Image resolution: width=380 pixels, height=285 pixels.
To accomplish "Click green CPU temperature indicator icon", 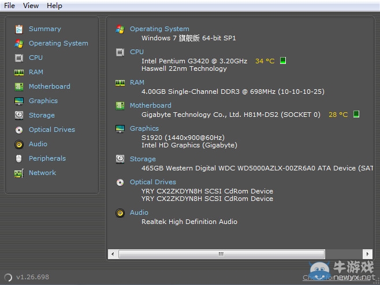I will coord(283,60).
